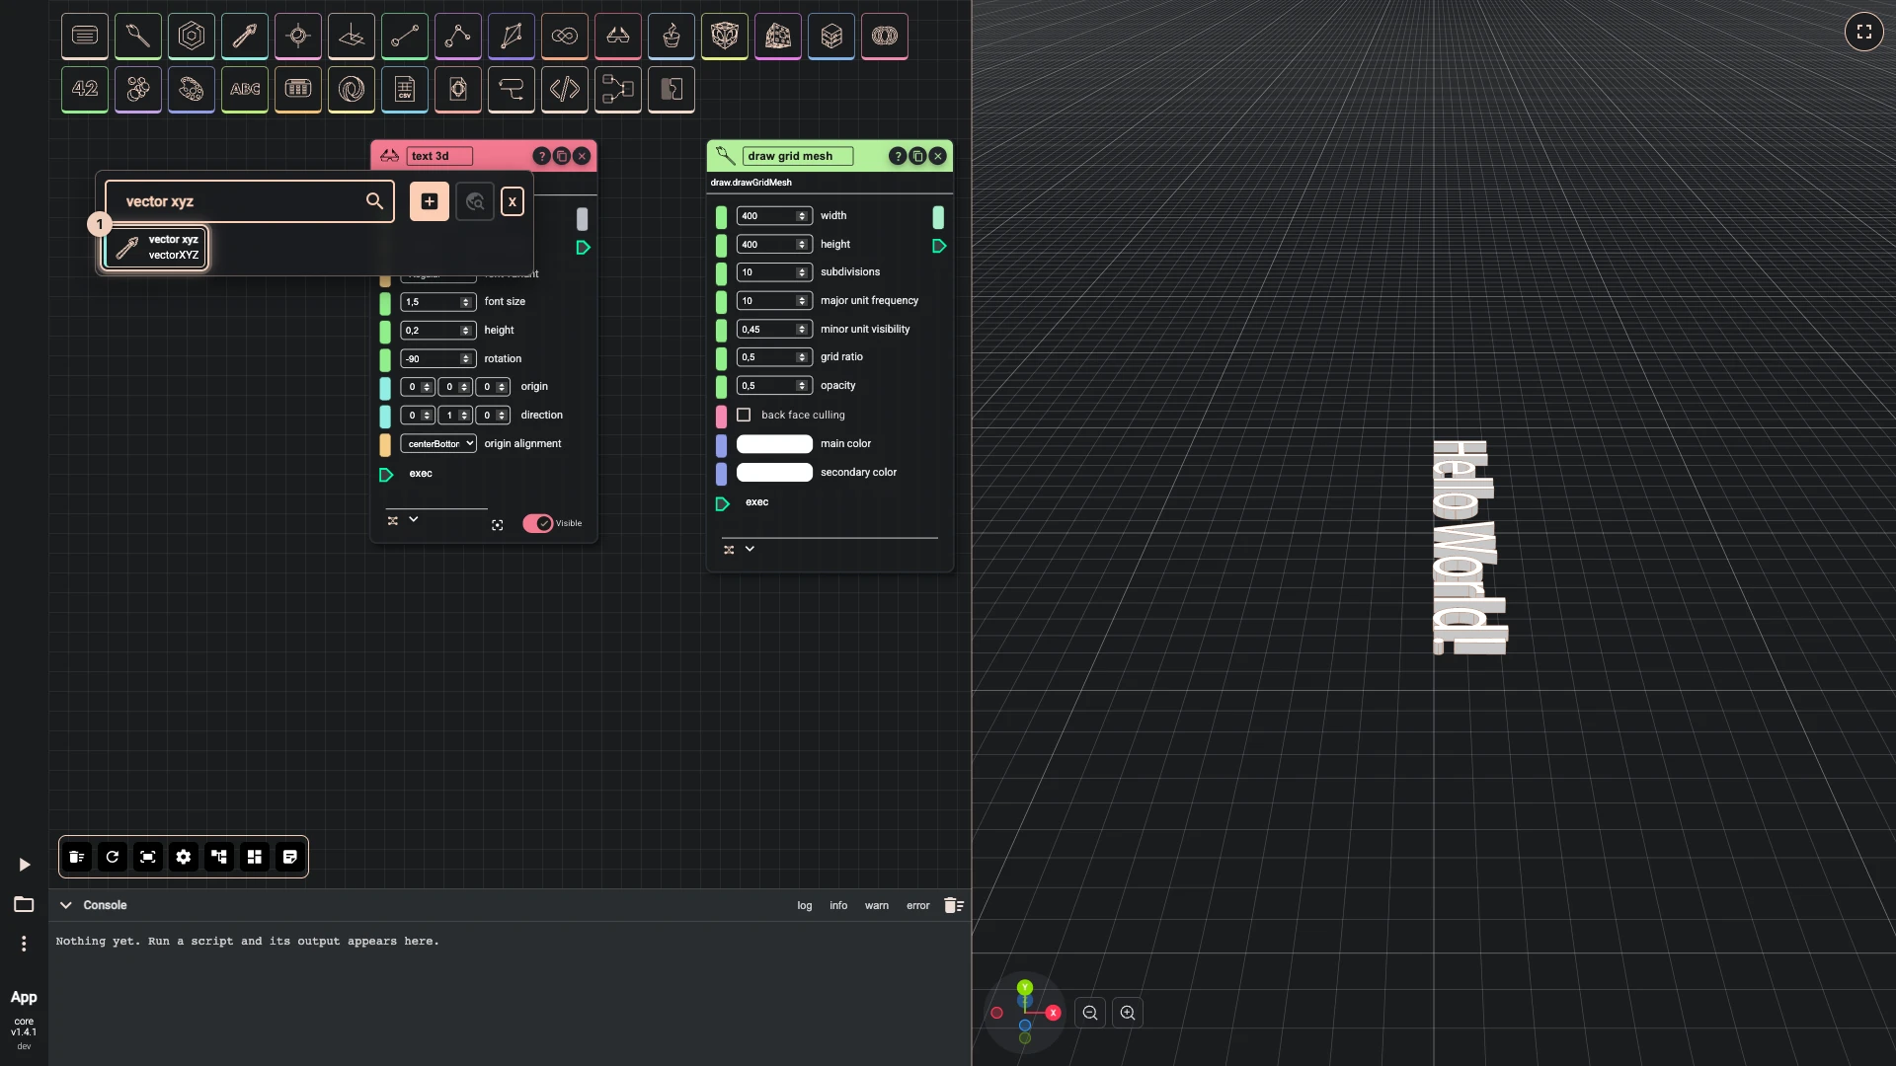Expand the chevron at bottom of text 3d node
This screenshot has width=1896, height=1066.
(414, 519)
